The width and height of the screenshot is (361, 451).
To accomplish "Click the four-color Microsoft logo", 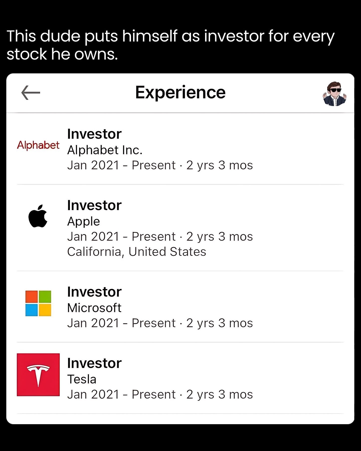I will click(x=38, y=303).
